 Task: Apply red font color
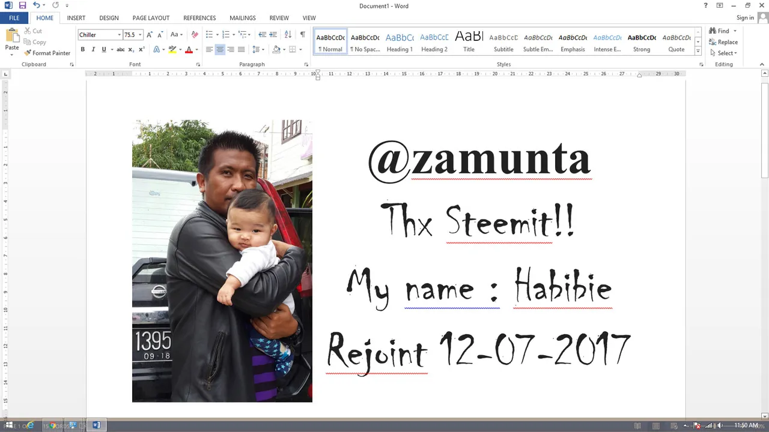189,49
